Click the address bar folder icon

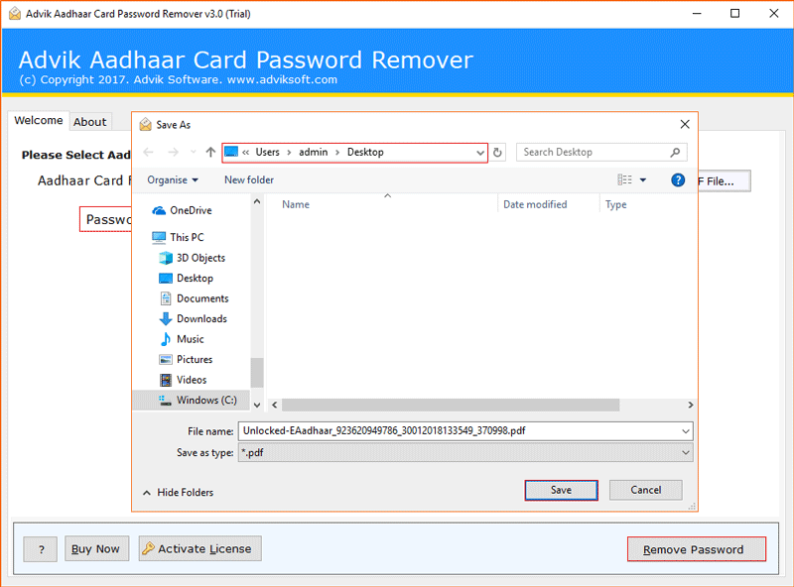click(x=231, y=152)
